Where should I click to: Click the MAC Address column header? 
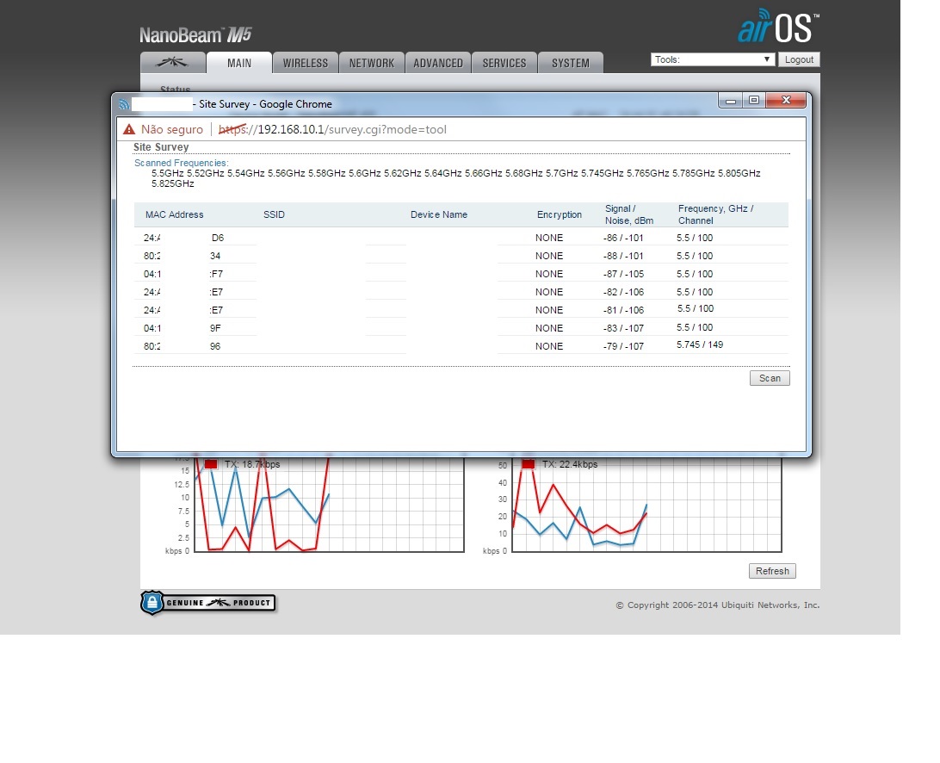point(175,214)
